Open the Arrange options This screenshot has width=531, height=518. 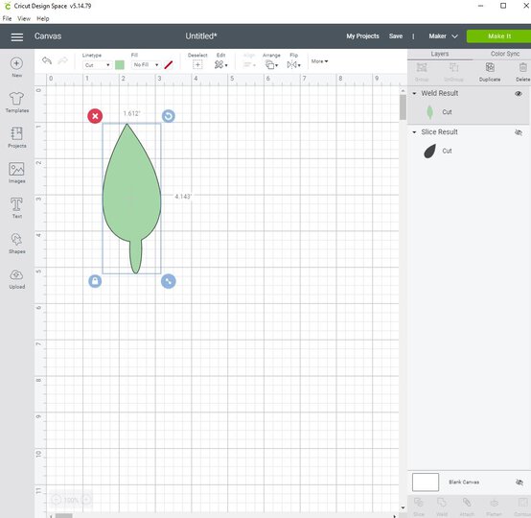[x=271, y=64]
